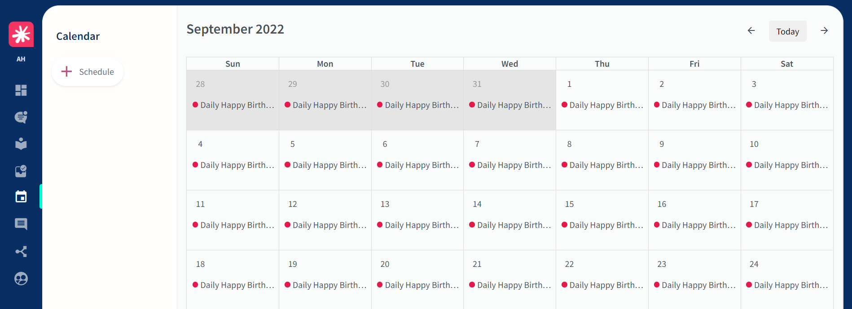Open the Daily Happy Birthday event on September 22

click(602, 285)
